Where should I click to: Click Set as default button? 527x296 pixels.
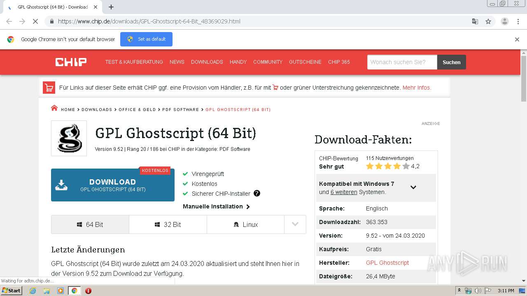tap(146, 39)
